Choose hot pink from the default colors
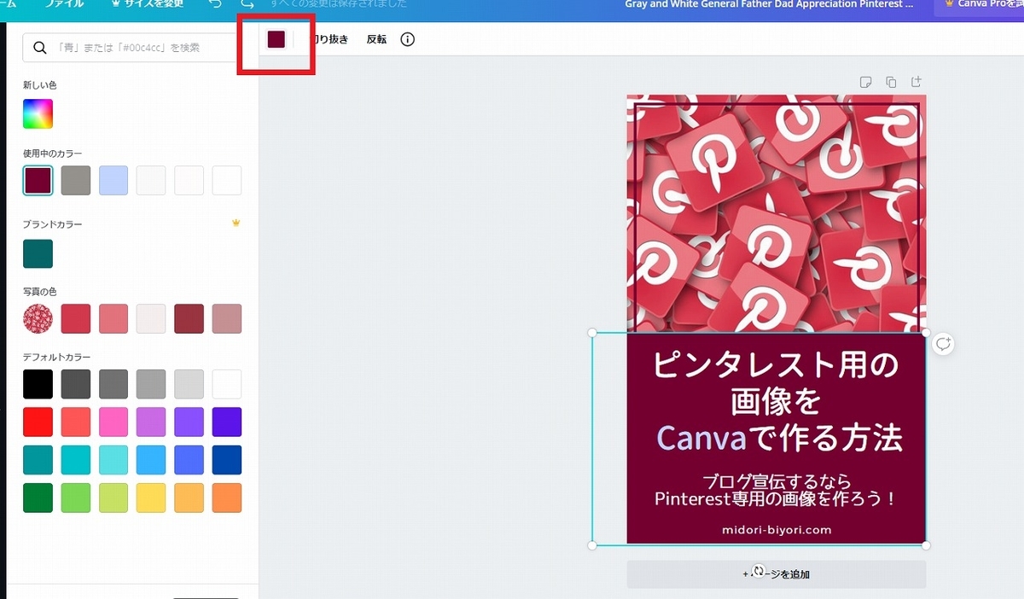 (x=113, y=422)
